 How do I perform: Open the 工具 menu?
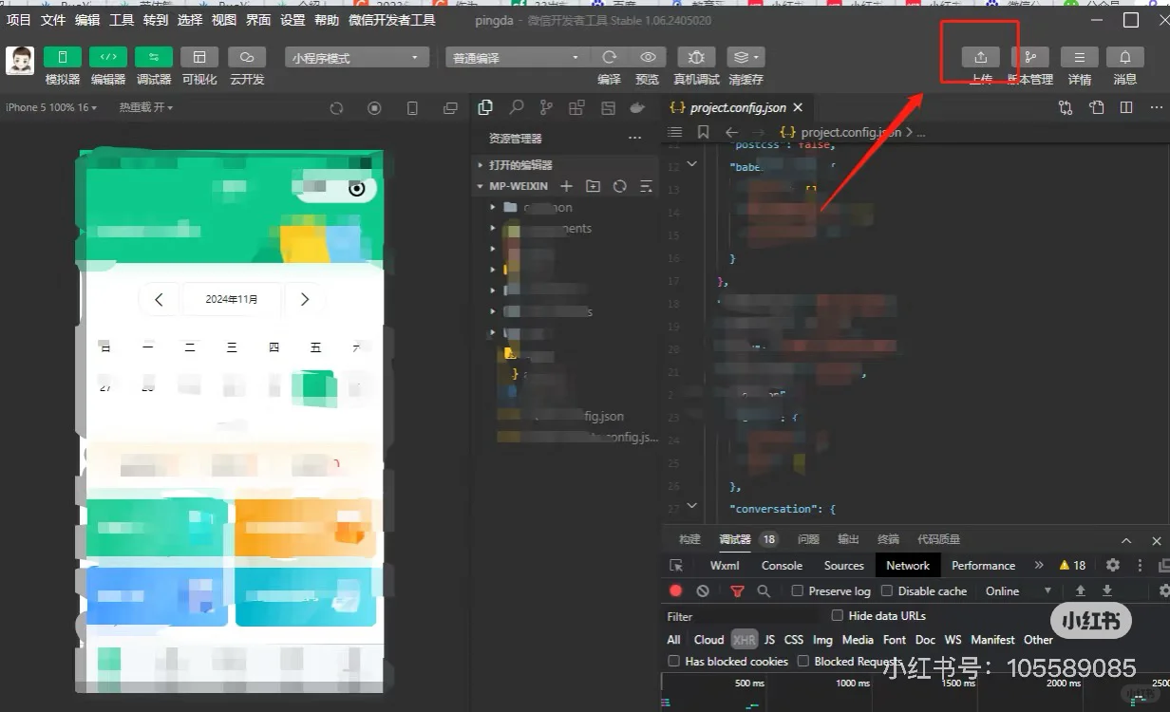[122, 20]
